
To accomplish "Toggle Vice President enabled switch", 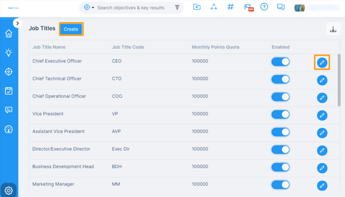I will coord(280,114).
